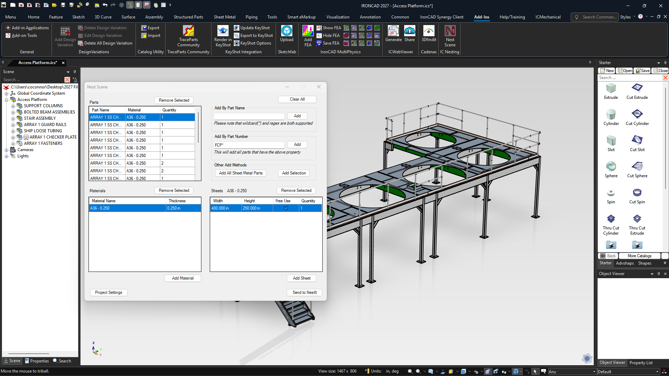The height and width of the screenshot is (376, 669).
Task: Select the Cut Cylinder shape
Action: click(x=637, y=118)
